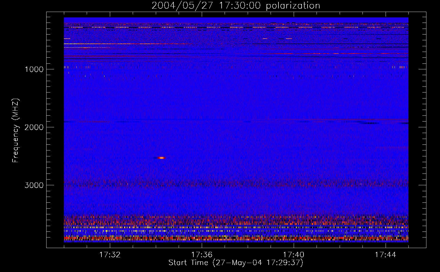Click the 17:32 time tick label

110,255
